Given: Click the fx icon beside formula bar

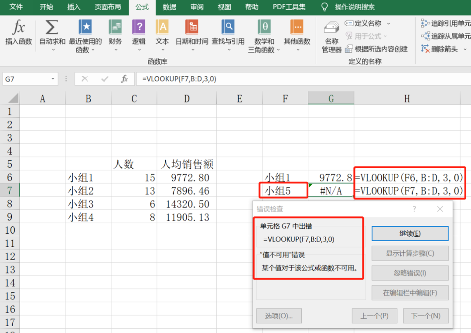Looking at the screenshot, I should click(x=124, y=79).
